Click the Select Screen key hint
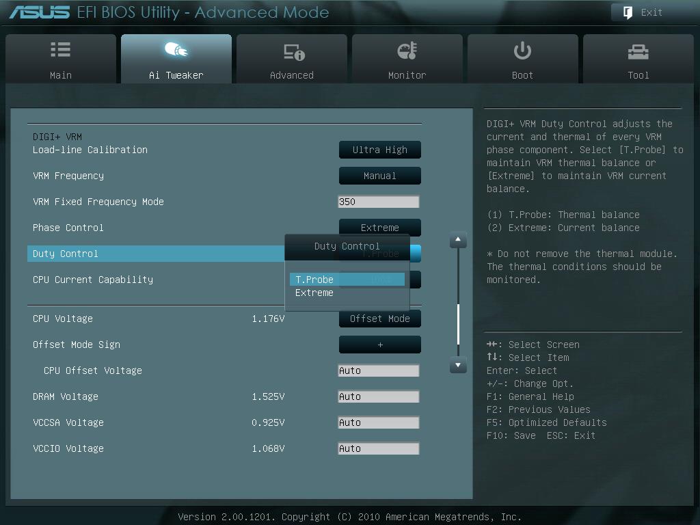Screen dimensions: 700x525 (x=533, y=345)
